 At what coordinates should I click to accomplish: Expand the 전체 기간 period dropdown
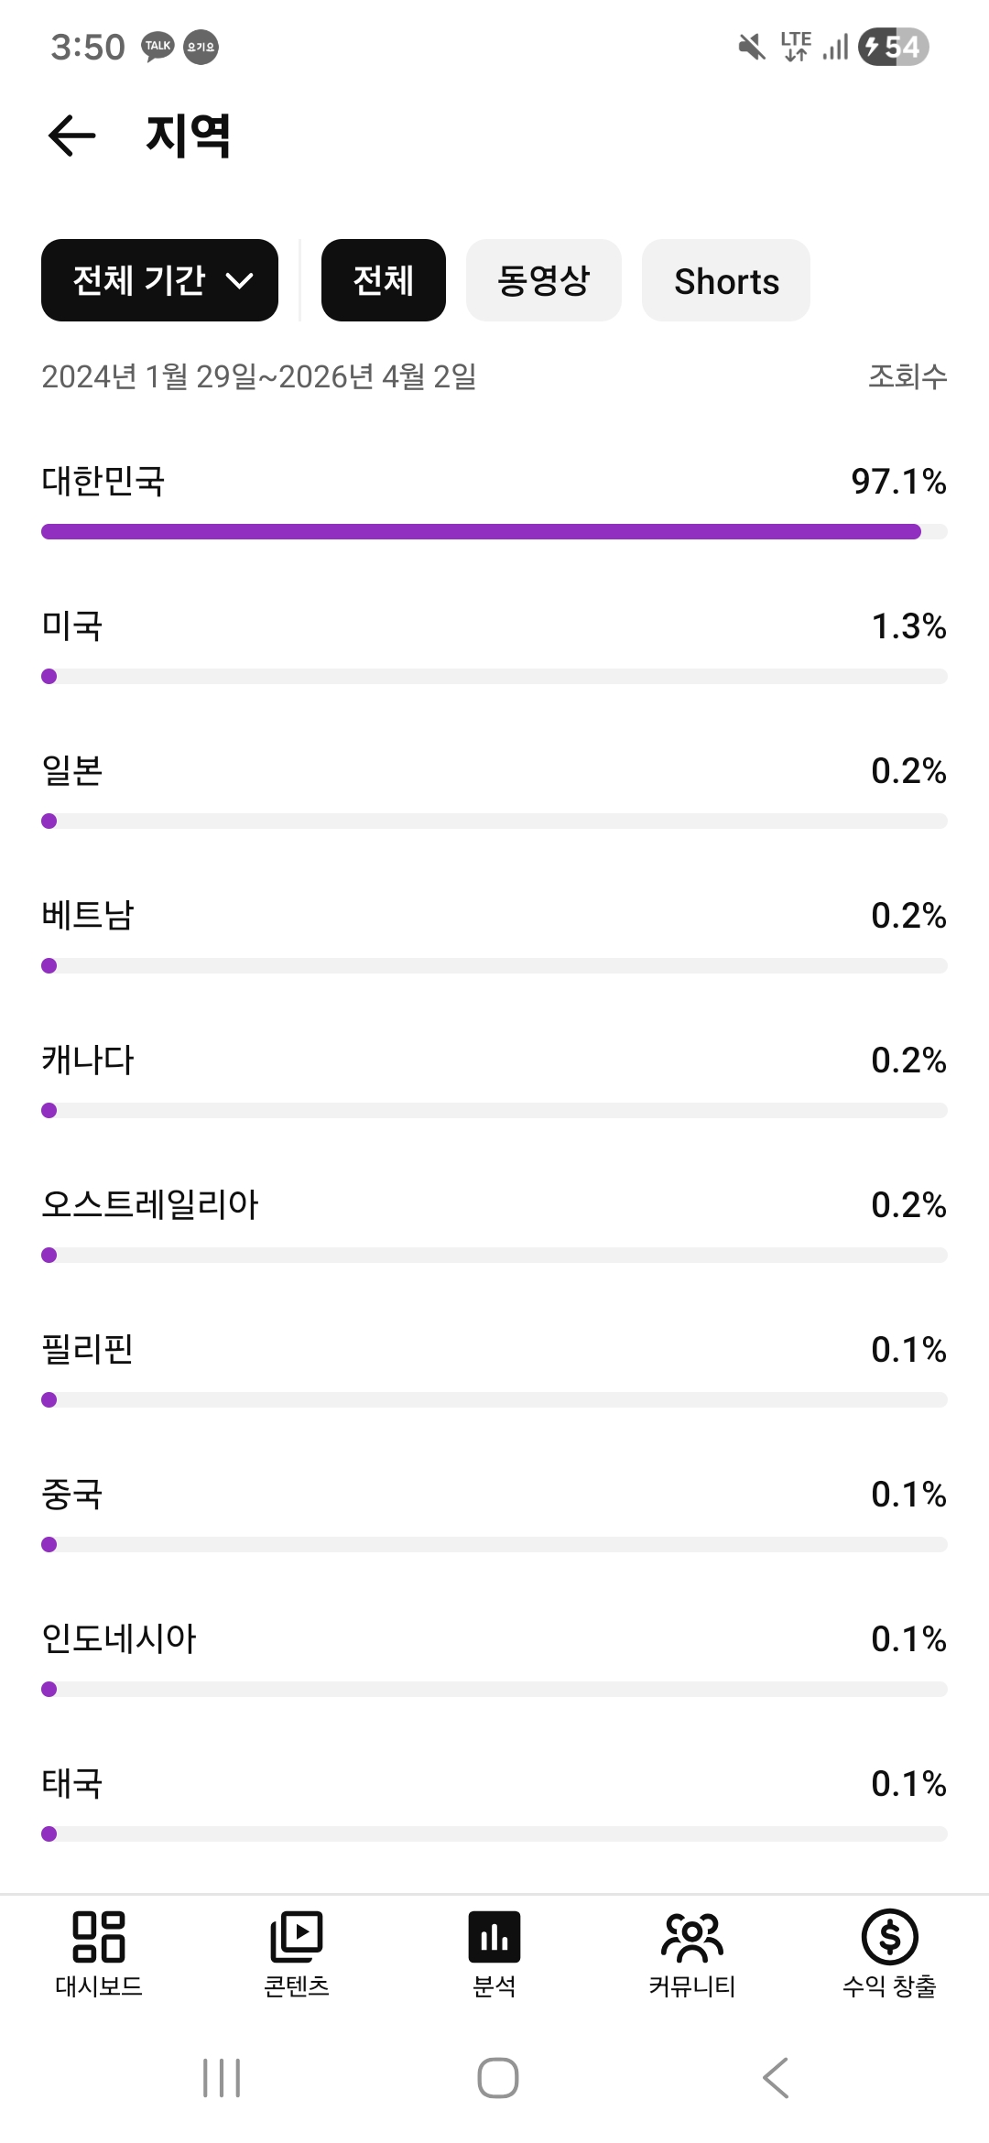(x=159, y=280)
